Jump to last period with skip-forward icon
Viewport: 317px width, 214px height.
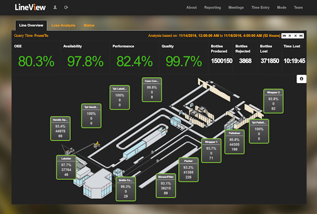point(301,36)
